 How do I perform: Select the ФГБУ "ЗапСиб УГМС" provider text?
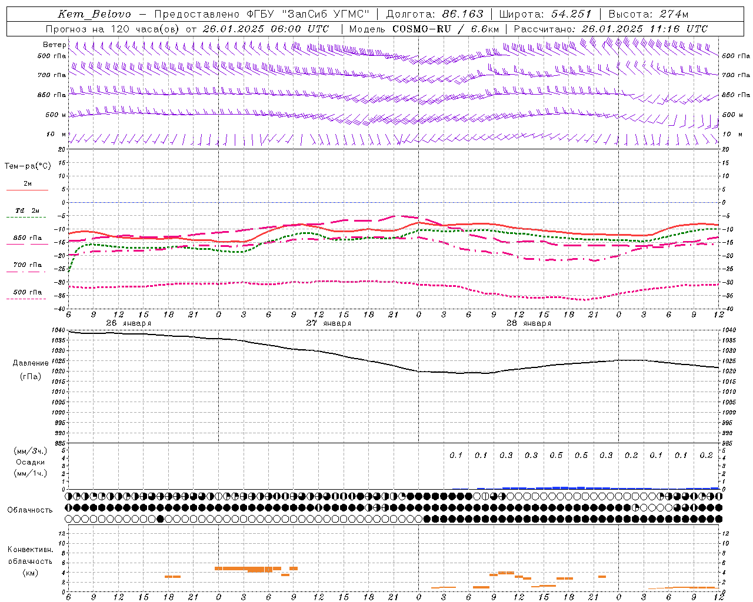[x=308, y=14]
